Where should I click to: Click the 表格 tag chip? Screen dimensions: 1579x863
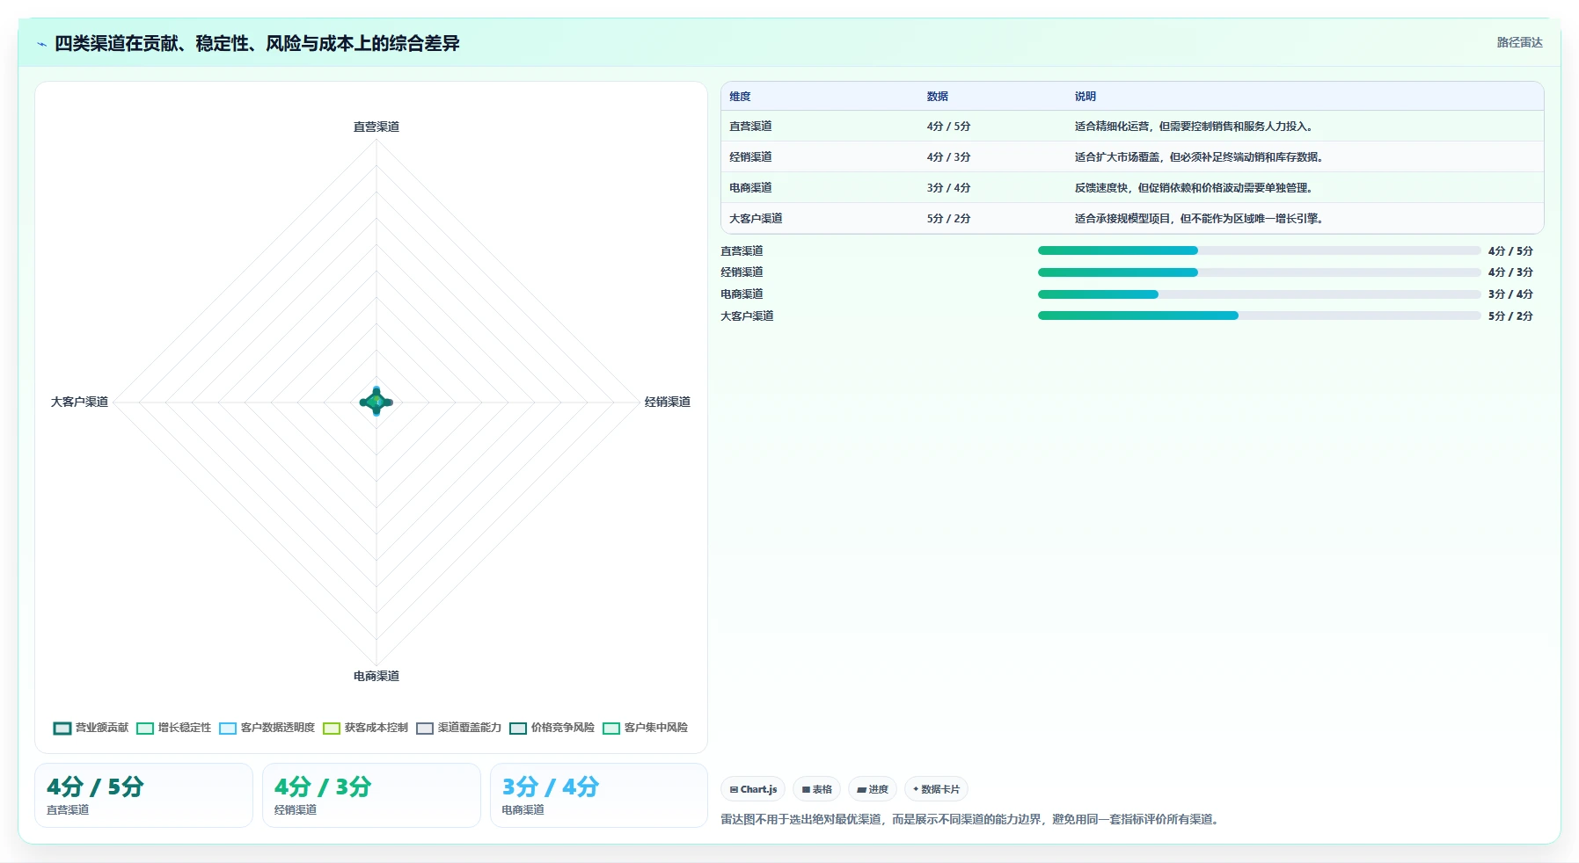tap(817, 789)
